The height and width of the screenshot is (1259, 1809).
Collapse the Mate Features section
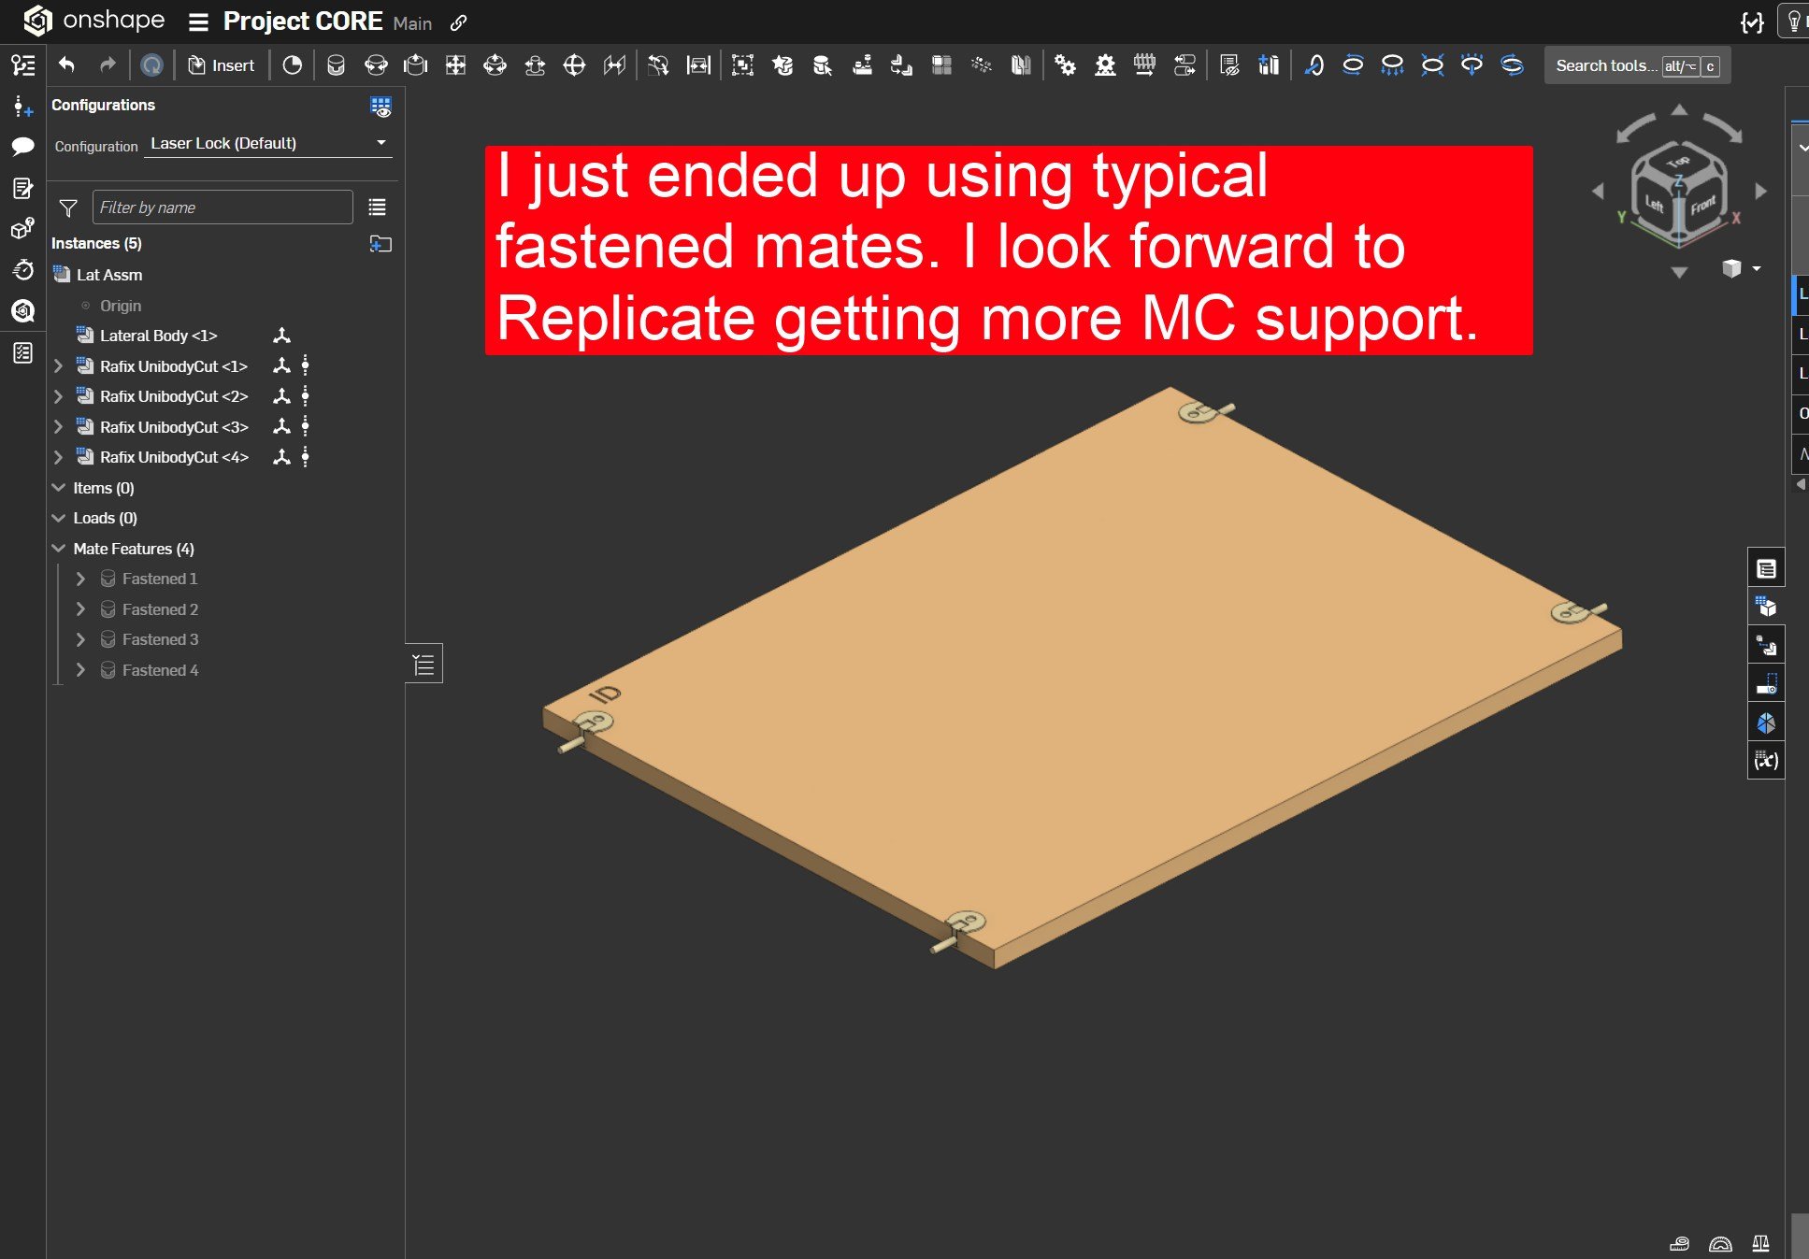point(58,549)
